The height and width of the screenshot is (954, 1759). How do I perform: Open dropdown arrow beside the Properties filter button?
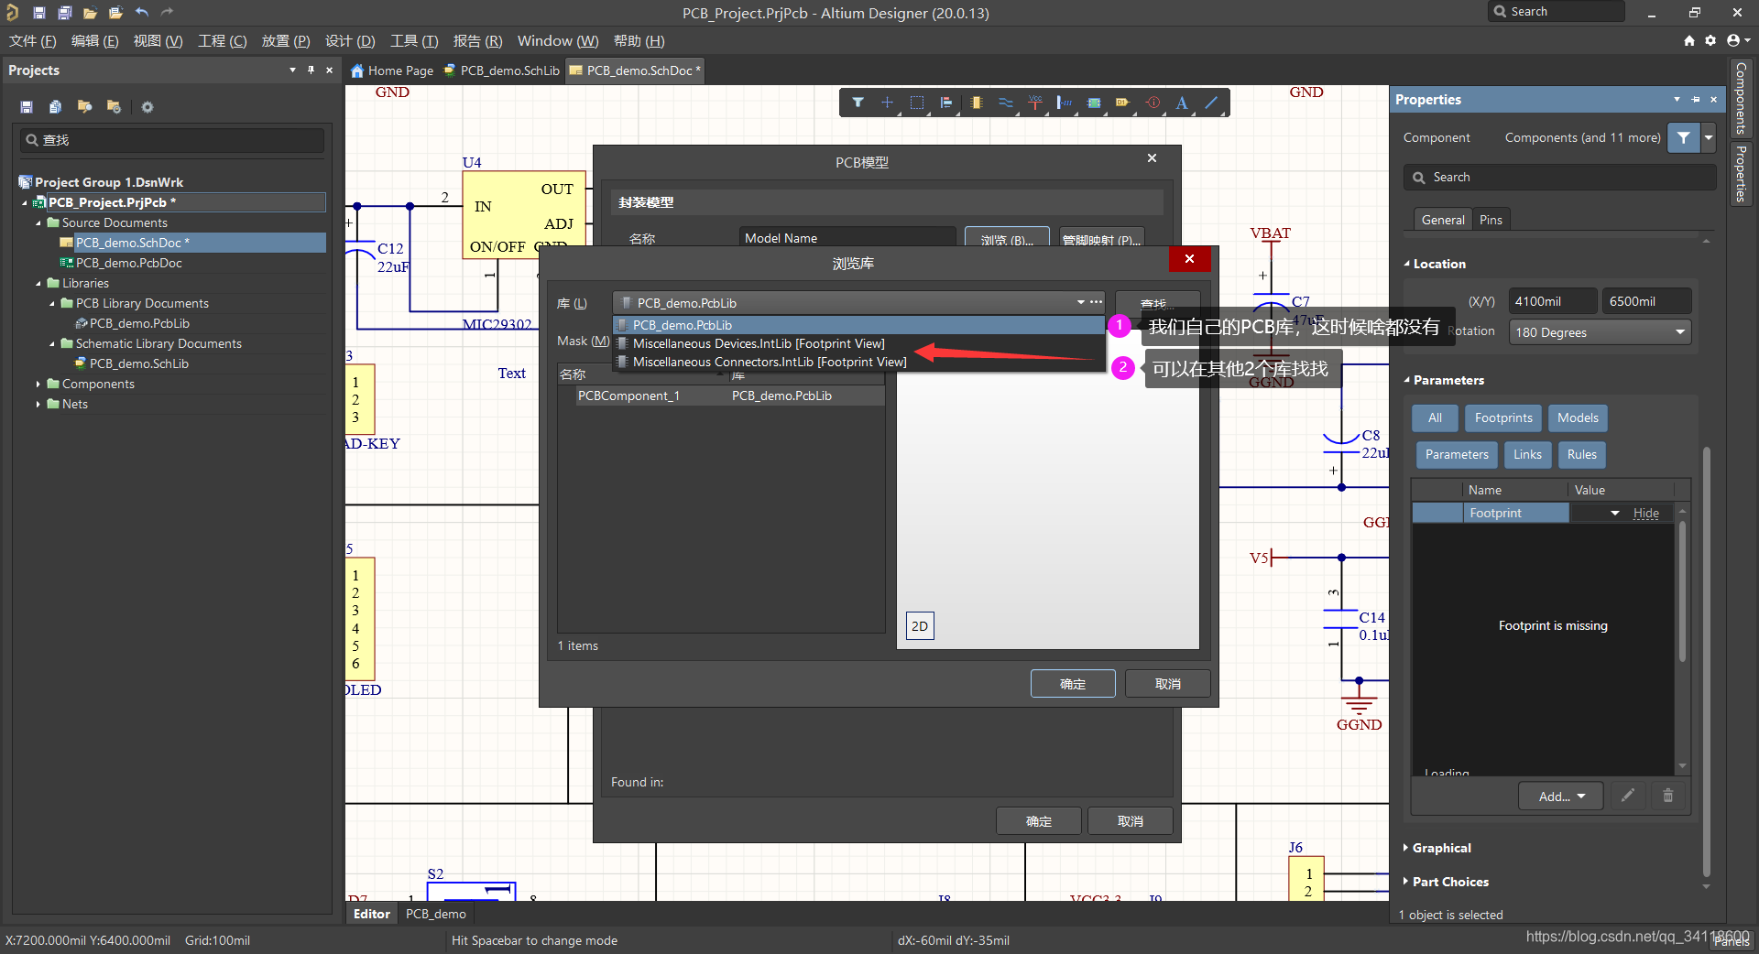click(1709, 137)
